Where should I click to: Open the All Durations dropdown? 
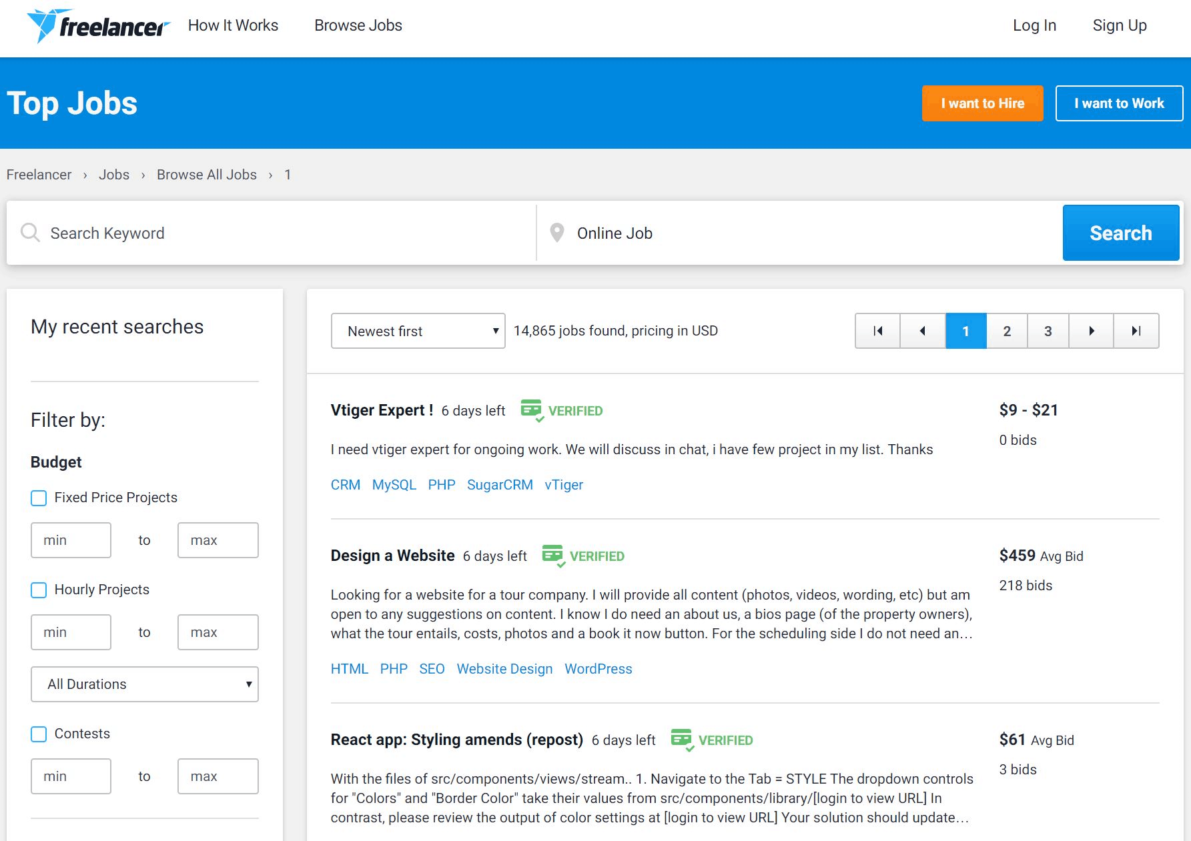[x=144, y=684]
